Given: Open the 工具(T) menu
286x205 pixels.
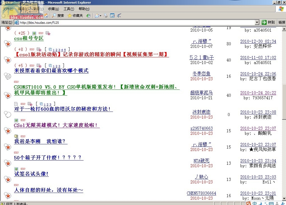Looking at the screenshot, I should click(x=69, y=9).
